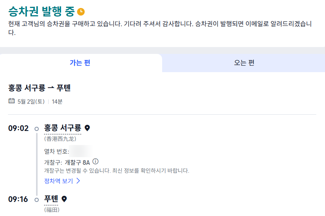Viewport: 325px width, 216px height.
Task: Open map pin for 홍콩 서구룡
Action: pos(87,128)
